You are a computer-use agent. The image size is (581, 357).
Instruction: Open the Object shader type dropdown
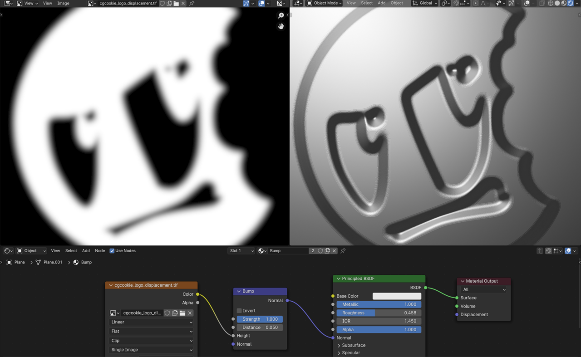(31, 250)
